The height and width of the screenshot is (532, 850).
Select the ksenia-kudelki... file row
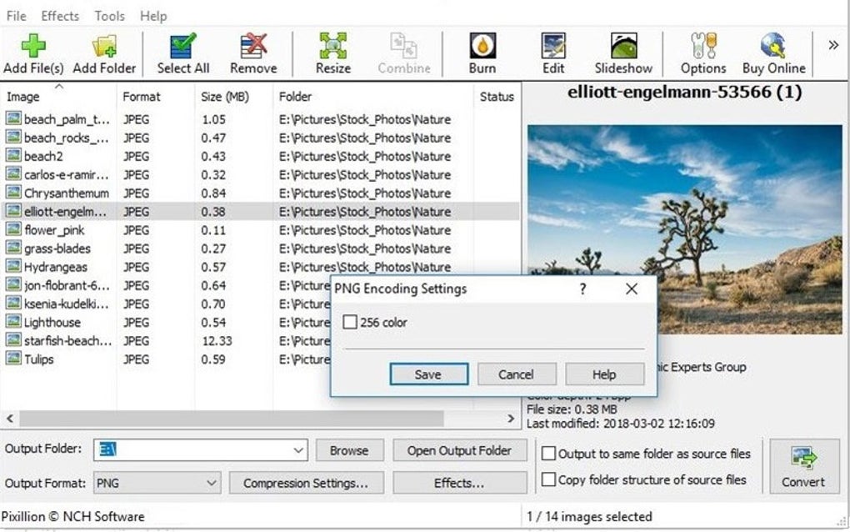coord(166,304)
